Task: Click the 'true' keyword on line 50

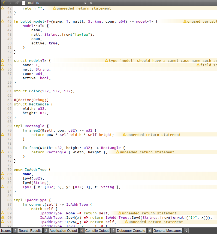Action: pos(53,43)
